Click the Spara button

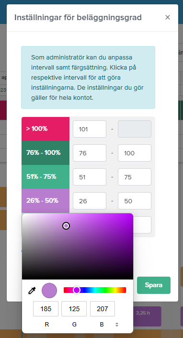pyautogui.click(x=154, y=285)
